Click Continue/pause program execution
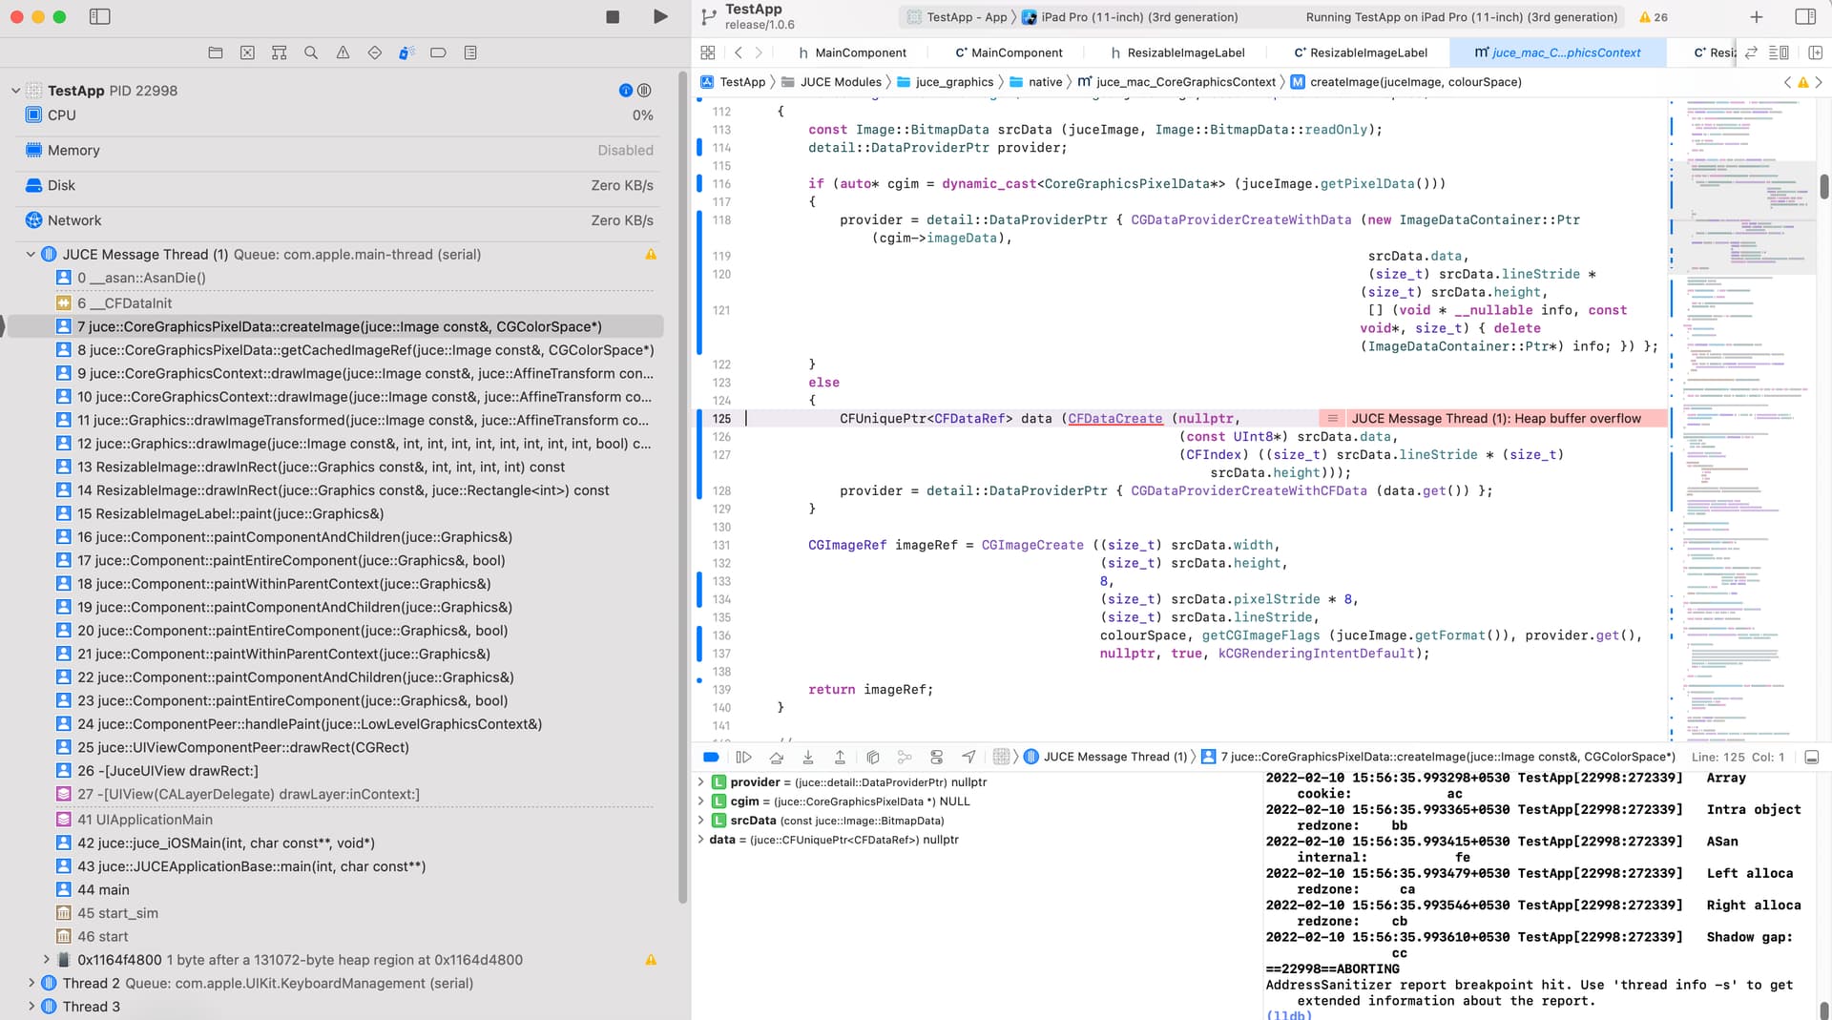This screenshot has height=1020, width=1832. (x=744, y=757)
